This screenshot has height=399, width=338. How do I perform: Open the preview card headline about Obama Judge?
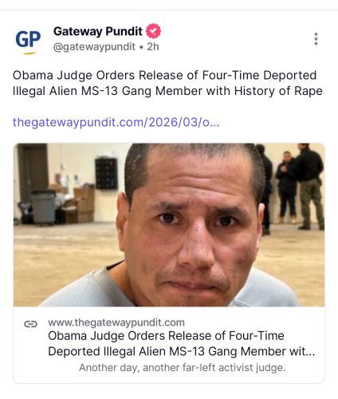pos(181,344)
